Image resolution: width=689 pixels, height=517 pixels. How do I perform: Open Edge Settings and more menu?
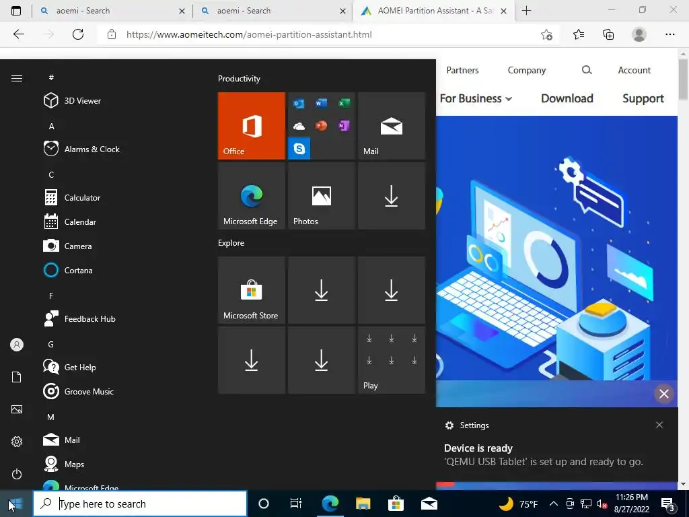click(669, 34)
